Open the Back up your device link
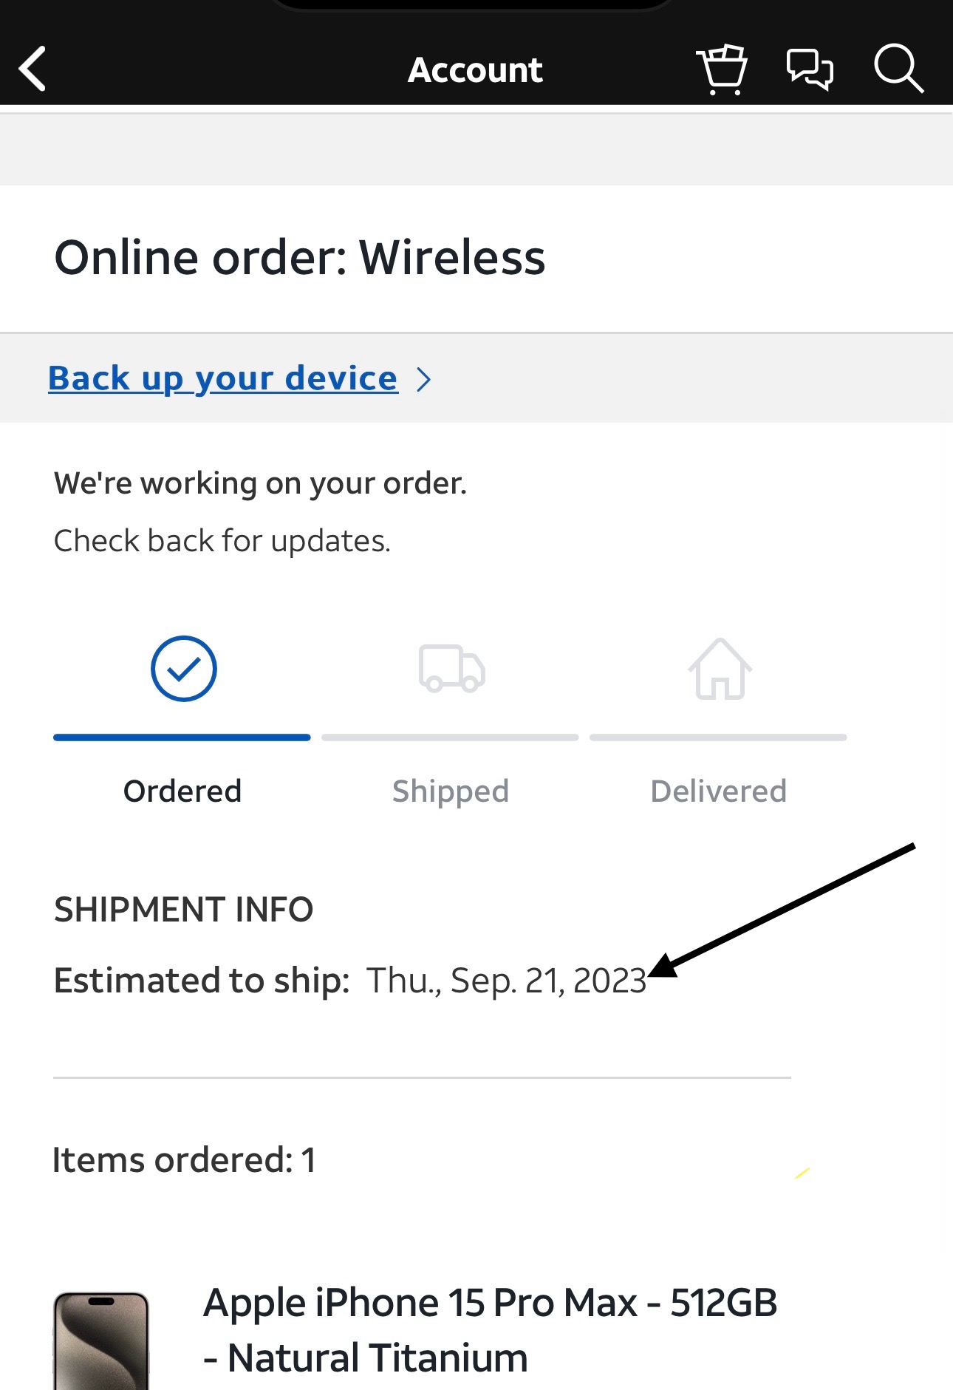The height and width of the screenshot is (1390, 953). (222, 378)
